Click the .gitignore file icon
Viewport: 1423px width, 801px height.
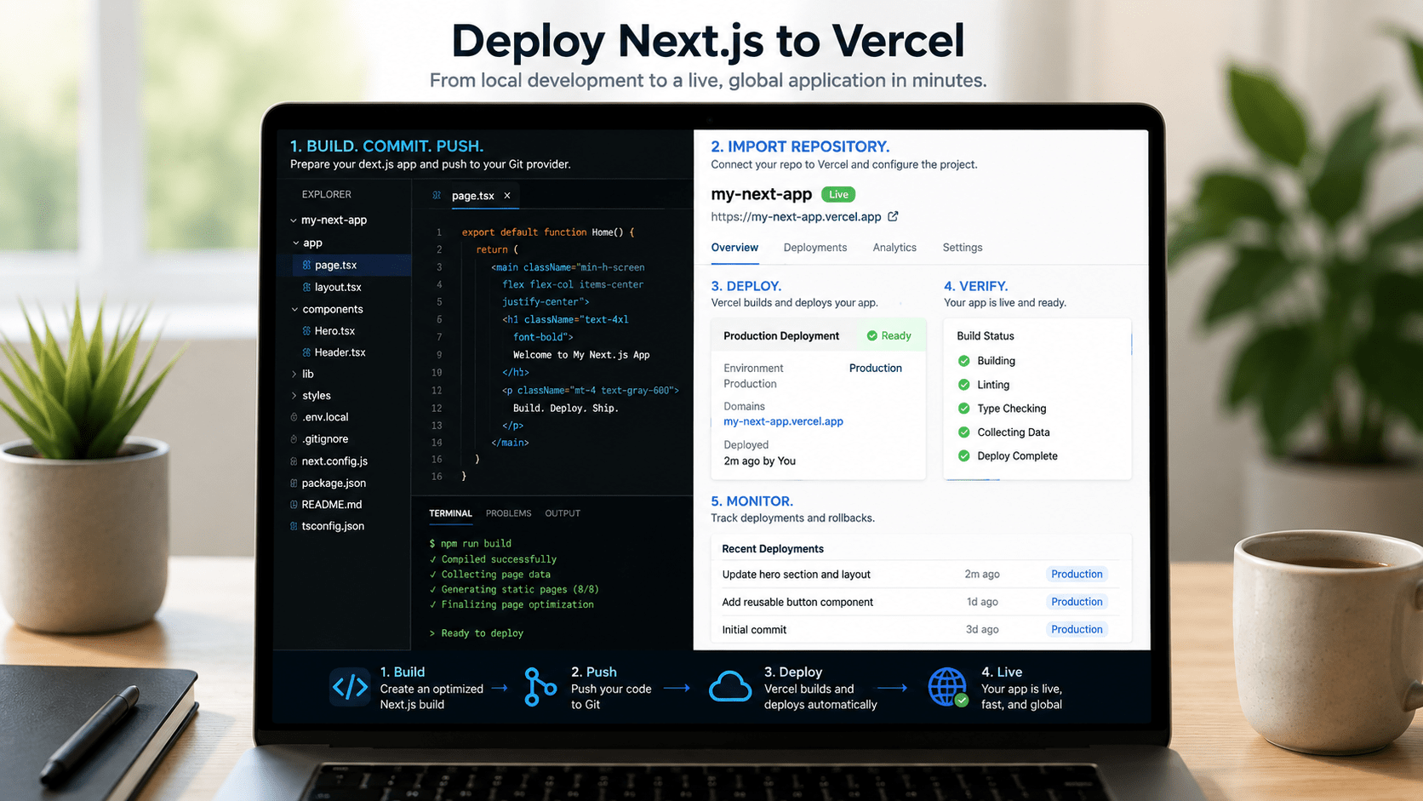click(x=294, y=439)
